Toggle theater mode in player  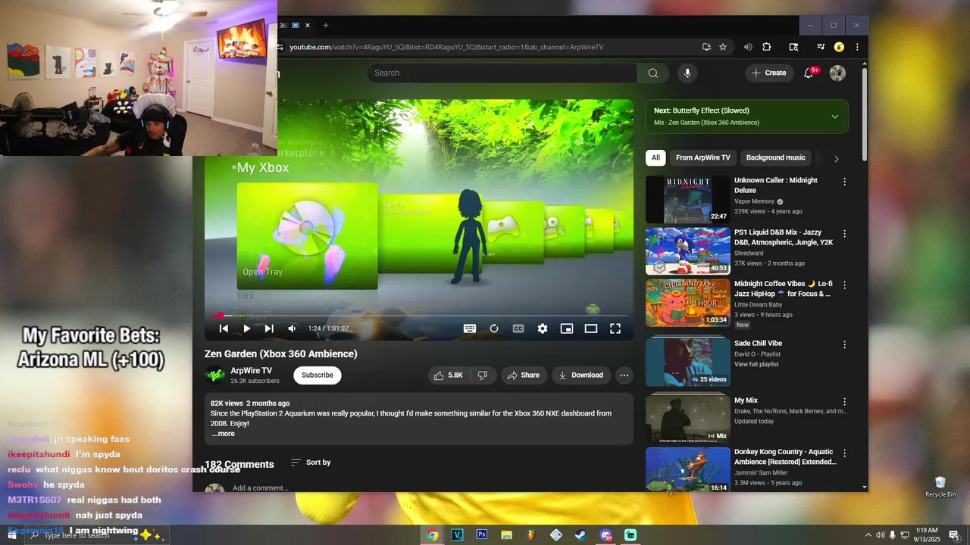591,329
